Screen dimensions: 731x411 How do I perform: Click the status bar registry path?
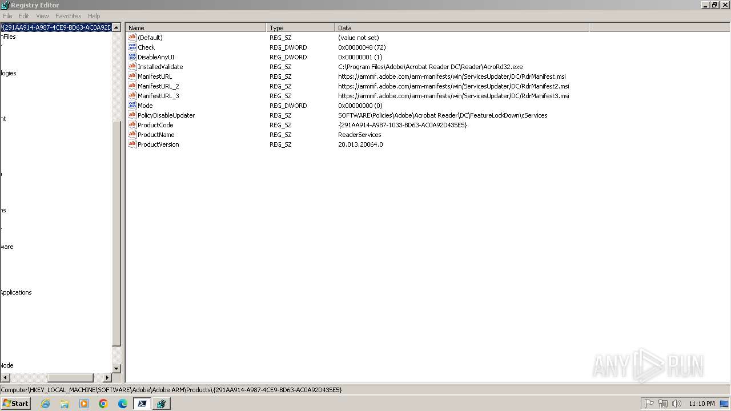171,390
